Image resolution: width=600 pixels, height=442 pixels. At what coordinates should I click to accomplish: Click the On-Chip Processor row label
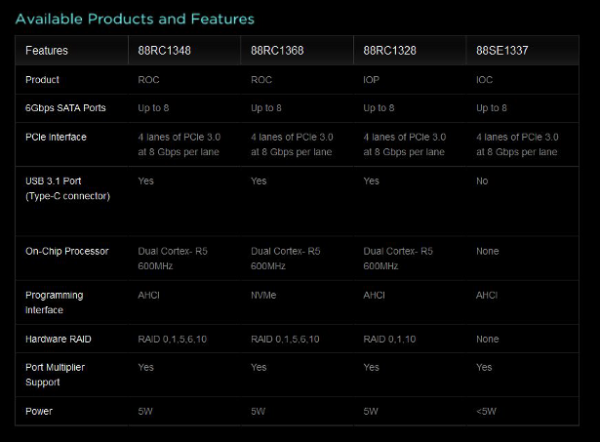pyautogui.click(x=67, y=252)
